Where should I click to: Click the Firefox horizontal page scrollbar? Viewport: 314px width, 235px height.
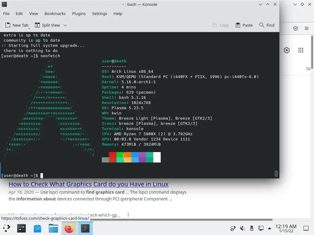pos(181,220)
